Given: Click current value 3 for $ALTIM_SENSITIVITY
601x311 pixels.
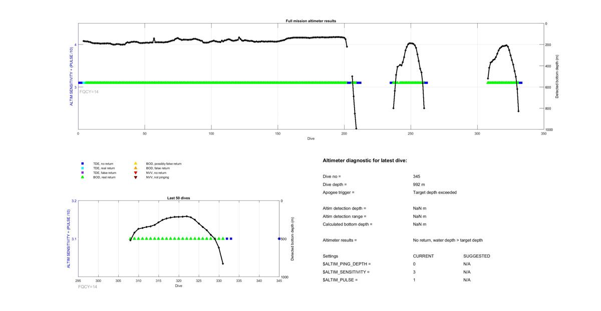Looking at the screenshot, I should pos(414,272).
